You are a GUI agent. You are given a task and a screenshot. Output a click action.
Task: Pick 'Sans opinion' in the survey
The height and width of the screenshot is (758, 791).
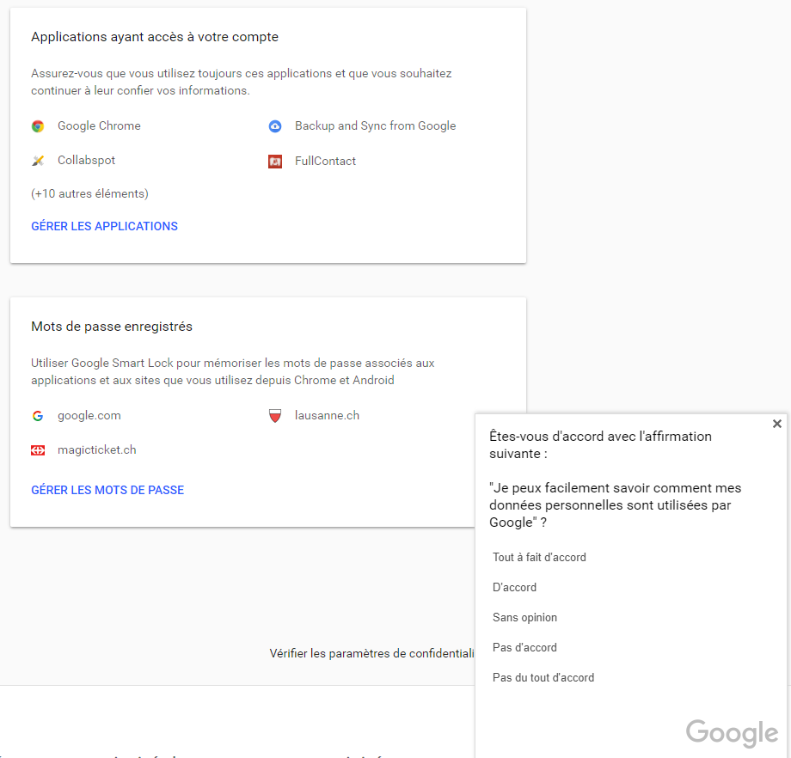(524, 618)
